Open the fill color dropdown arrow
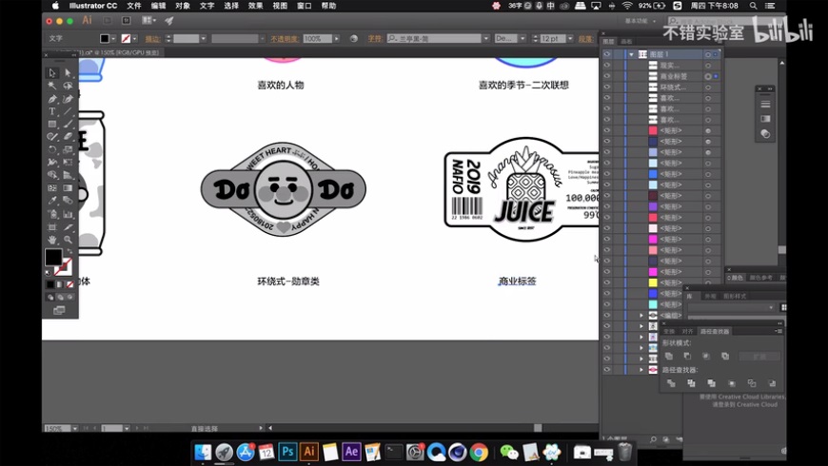Screen dimensions: 828x466 click(113, 39)
